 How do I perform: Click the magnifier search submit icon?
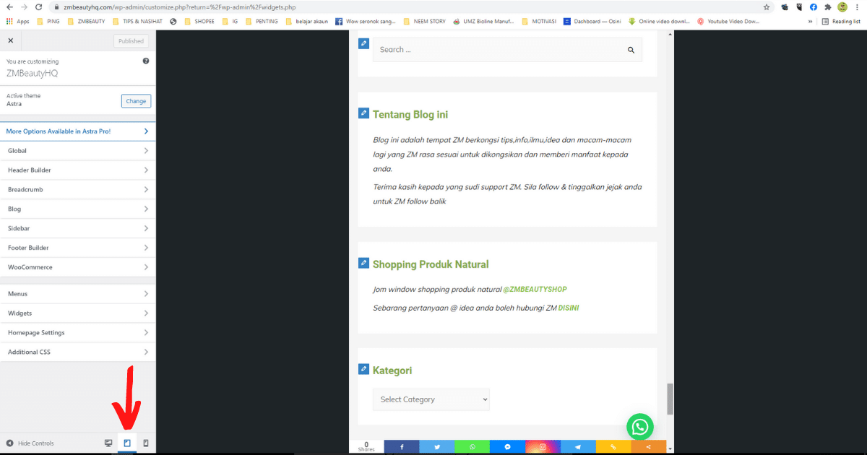pyautogui.click(x=631, y=50)
